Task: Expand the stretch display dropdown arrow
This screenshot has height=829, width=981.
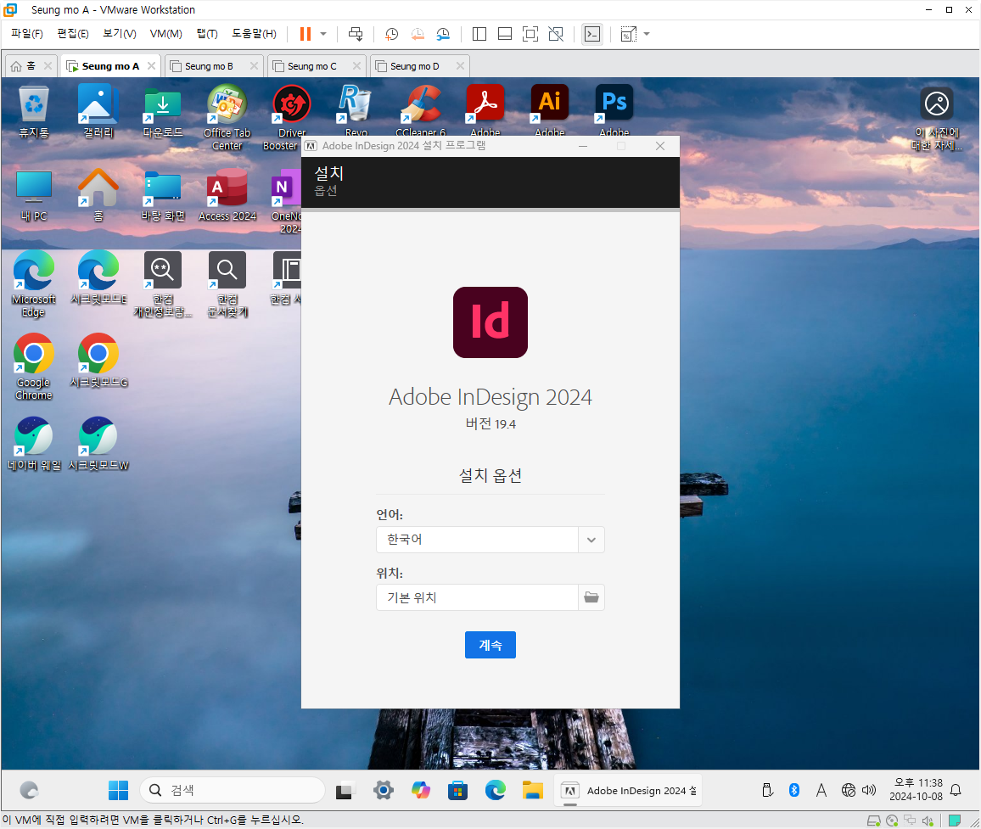Action: click(x=647, y=34)
